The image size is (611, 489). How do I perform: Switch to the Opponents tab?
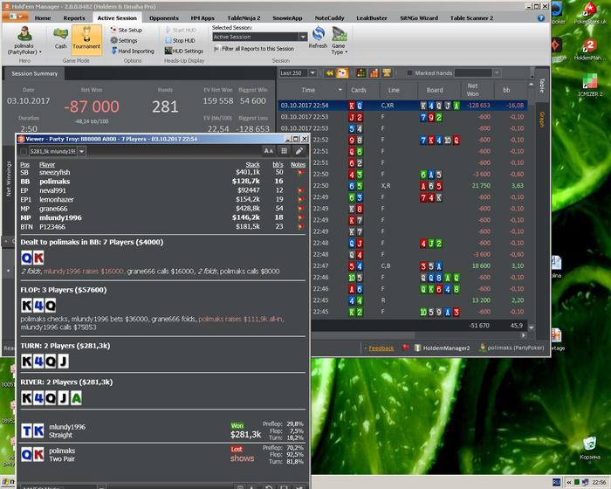(x=164, y=17)
